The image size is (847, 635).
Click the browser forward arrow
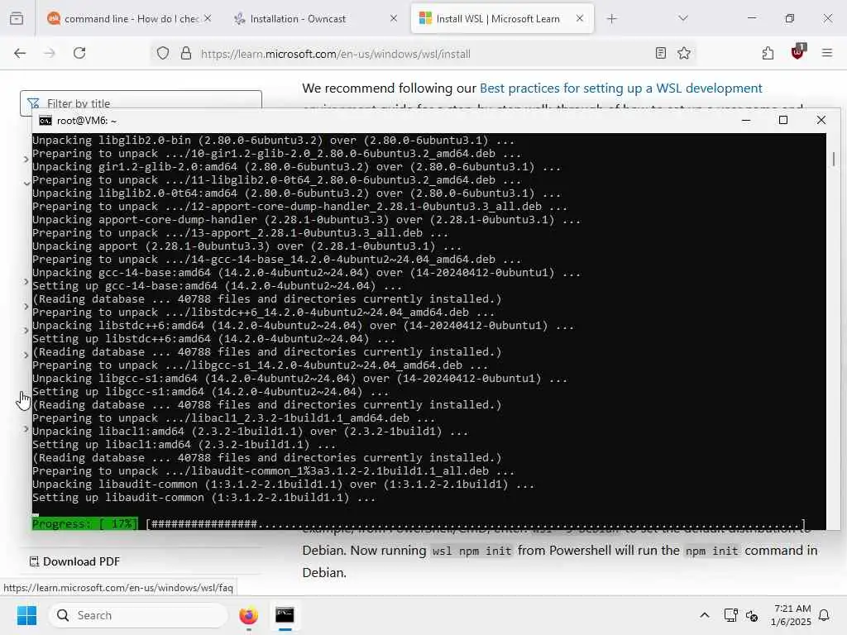pyautogui.click(x=50, y=53)
